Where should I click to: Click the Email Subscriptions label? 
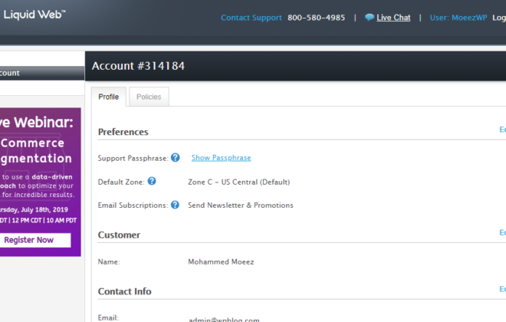133,205
